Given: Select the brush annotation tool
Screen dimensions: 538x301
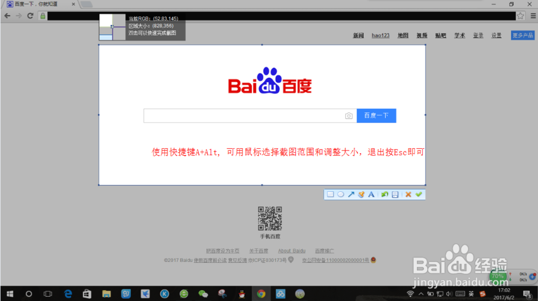Looking at the screenshot, I should point(361,195).
